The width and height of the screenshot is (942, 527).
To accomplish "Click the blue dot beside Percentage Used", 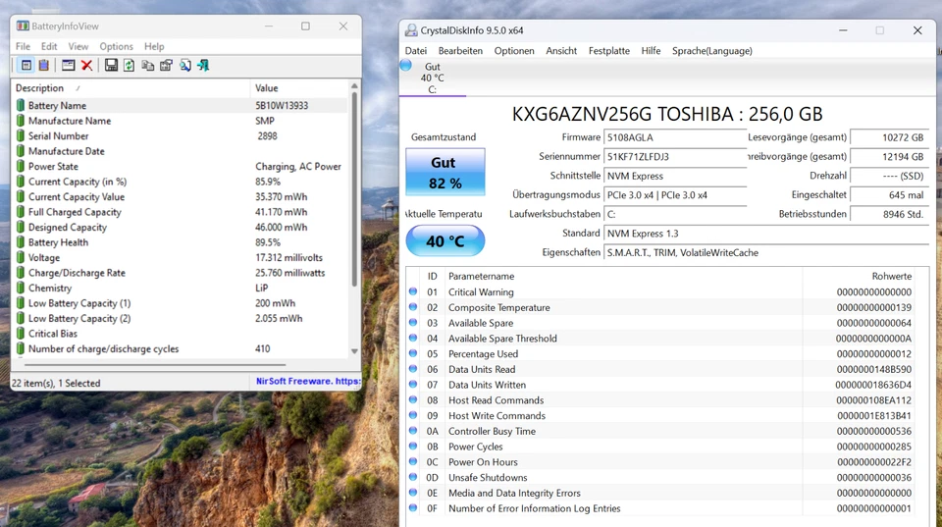I will (x=413, y=353).
